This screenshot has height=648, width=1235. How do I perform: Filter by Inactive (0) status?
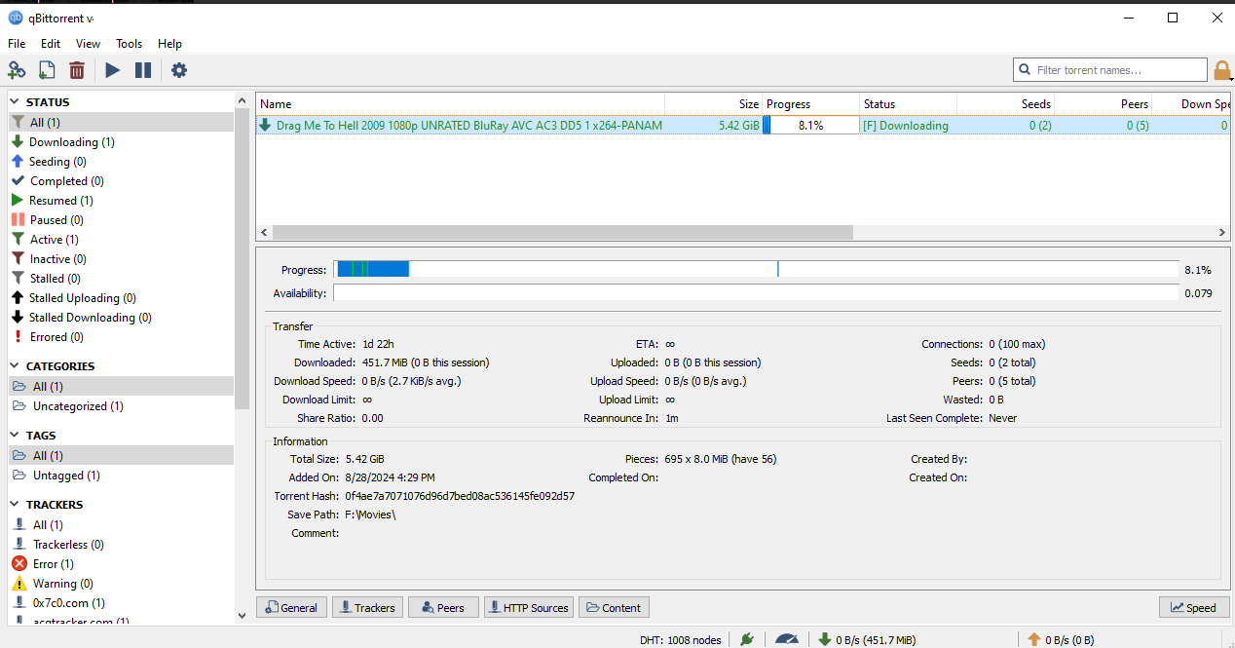coord(122,258)
